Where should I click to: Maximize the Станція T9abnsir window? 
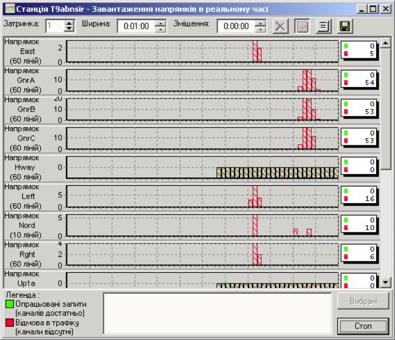[373, 9]
